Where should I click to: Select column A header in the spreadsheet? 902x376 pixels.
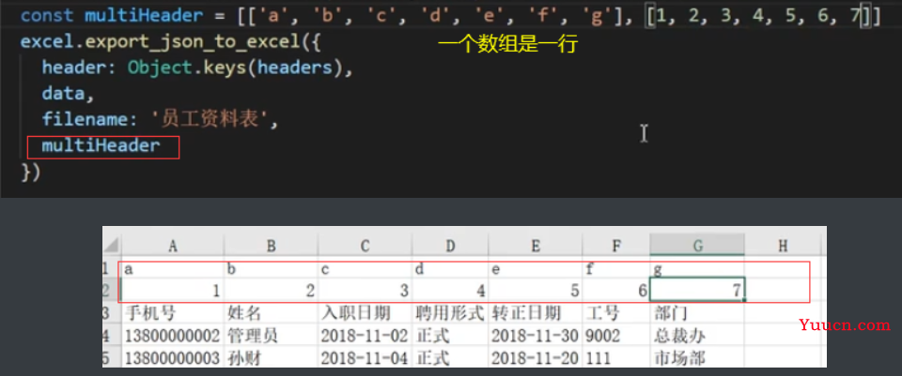[172, 247]
